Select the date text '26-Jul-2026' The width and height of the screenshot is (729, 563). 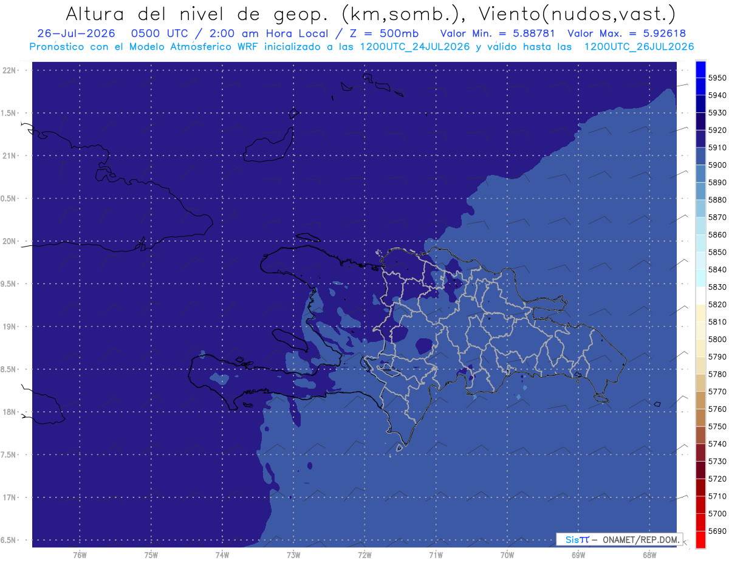tap(76, 33)
